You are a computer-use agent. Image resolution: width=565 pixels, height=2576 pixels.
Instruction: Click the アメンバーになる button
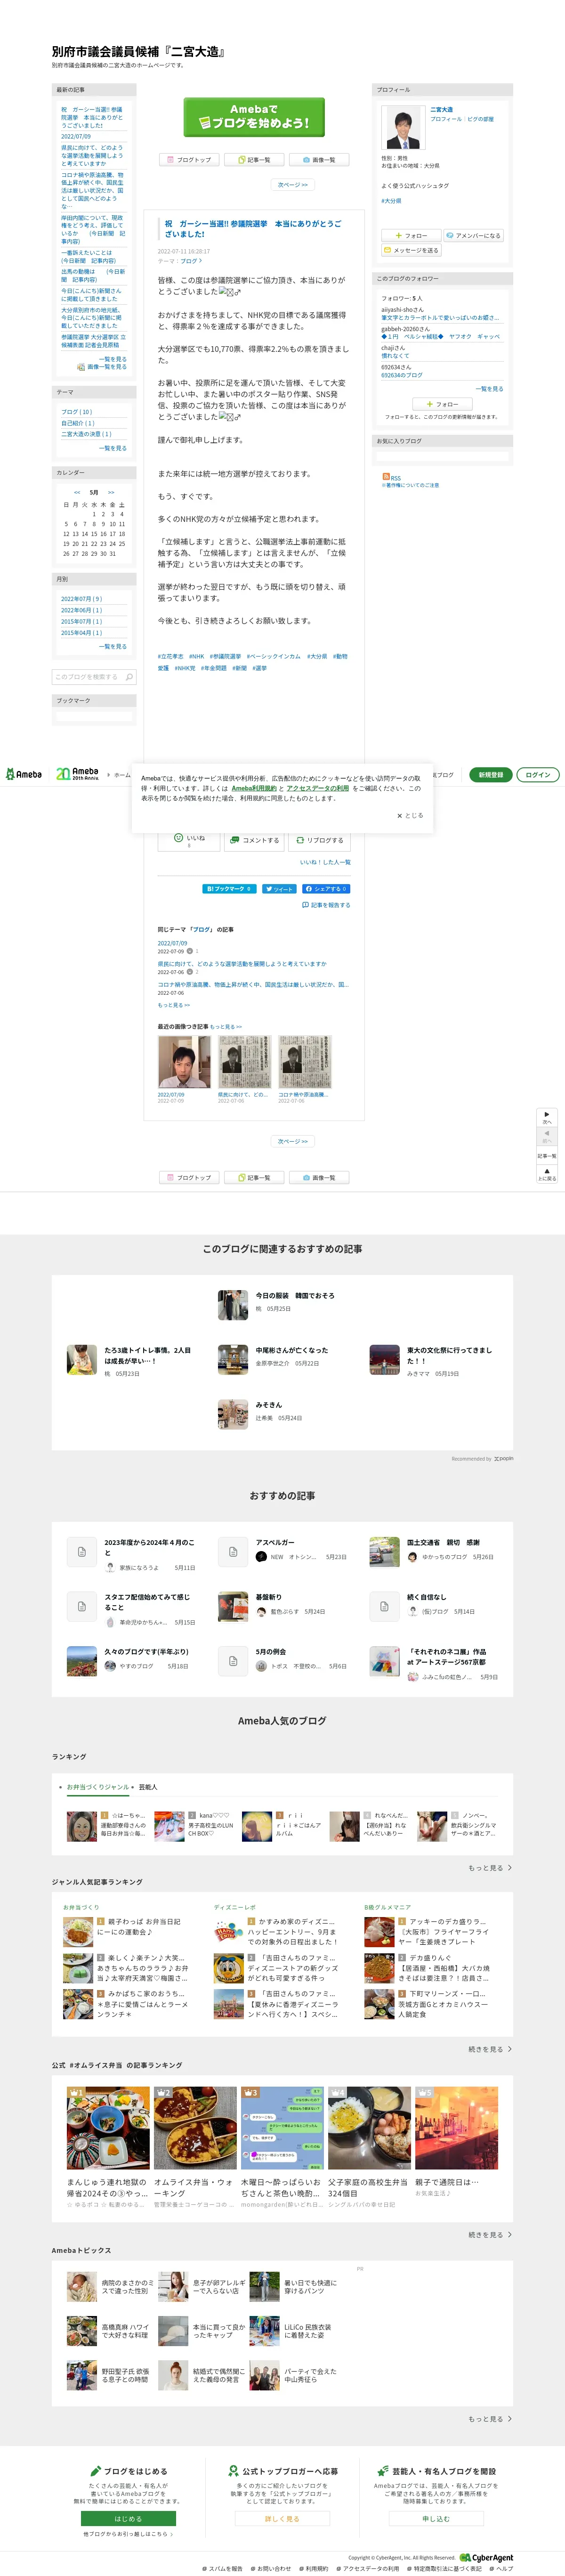click(x=474, y=236)
